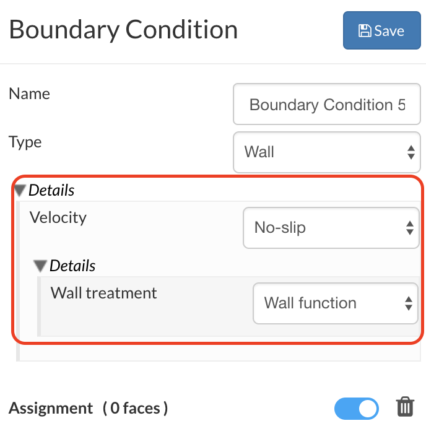Click the floppy disk icon on Save
Viewport: 426px width, 426px height.
[x=365, y=31]
